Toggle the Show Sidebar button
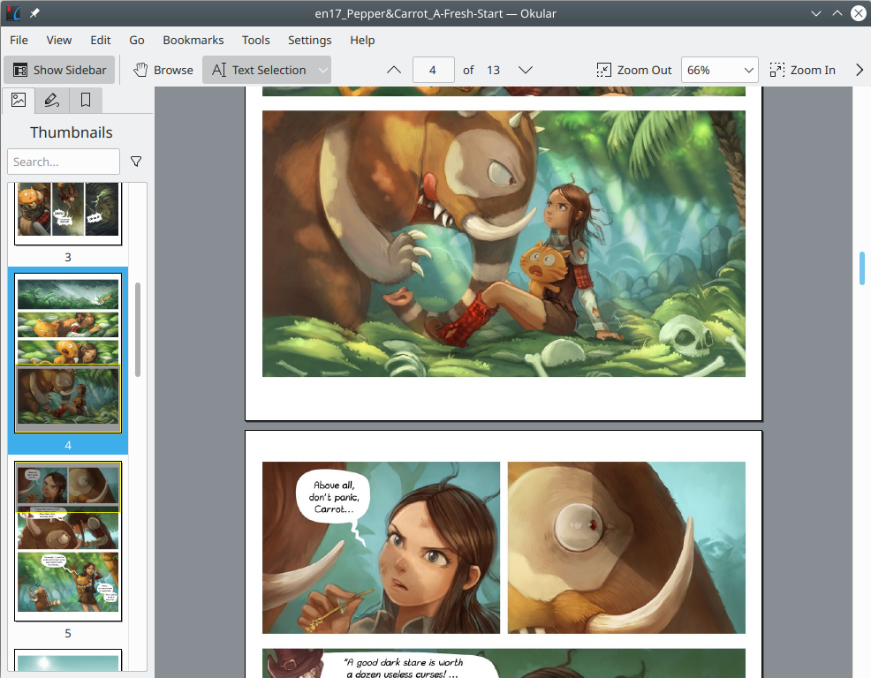This screenshot has width=871, height=678. click(59, 70)
